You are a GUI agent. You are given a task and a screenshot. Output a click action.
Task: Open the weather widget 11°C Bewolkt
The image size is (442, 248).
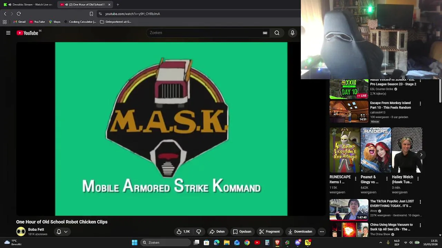pos(13,242)
